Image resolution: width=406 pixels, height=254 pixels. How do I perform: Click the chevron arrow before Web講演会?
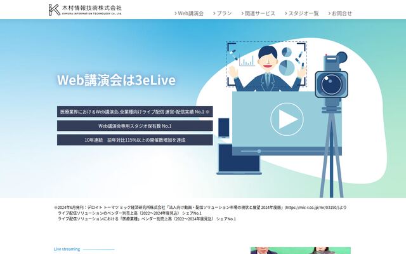pyautogui.click(x=176, y=13)
